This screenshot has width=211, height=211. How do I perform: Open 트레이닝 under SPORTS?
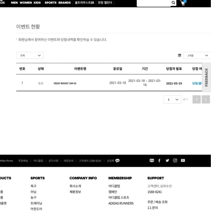point(36,203)
